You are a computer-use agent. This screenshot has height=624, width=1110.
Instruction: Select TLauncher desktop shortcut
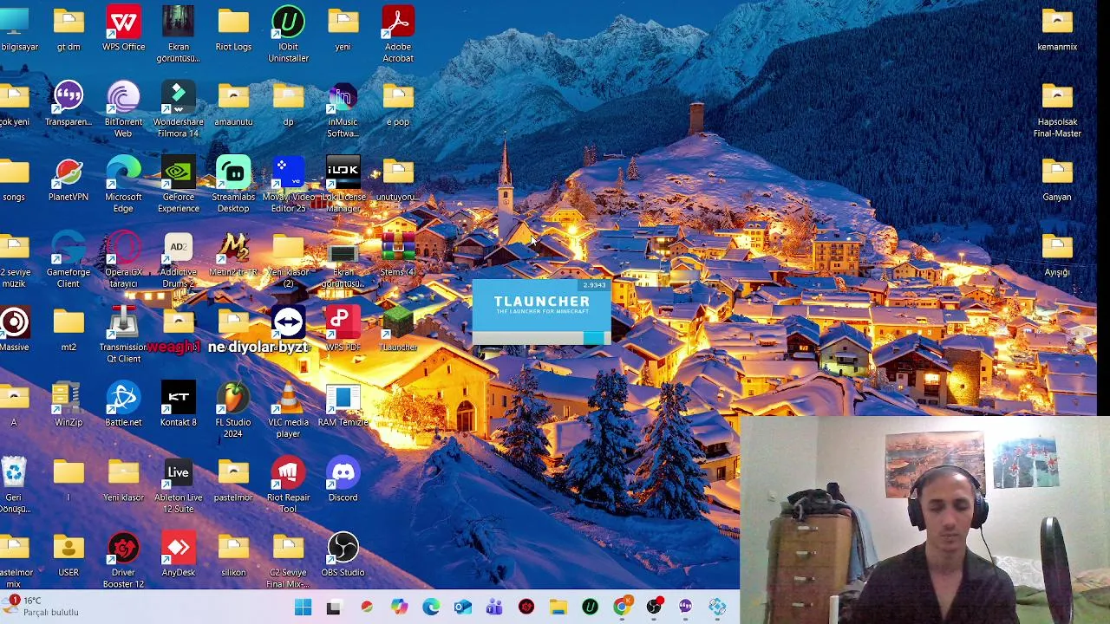pos(398,329)
